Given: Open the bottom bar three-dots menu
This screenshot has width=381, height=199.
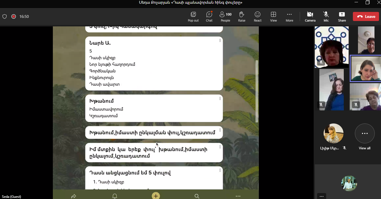Looking at the screenshot, I should point(238,196).
